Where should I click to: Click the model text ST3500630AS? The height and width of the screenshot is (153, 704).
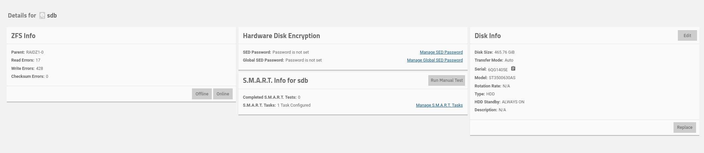[x=502, y=78]
